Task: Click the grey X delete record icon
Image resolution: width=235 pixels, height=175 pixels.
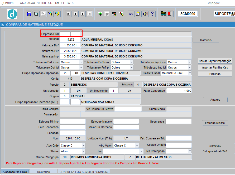Action: tap(107, 14)
